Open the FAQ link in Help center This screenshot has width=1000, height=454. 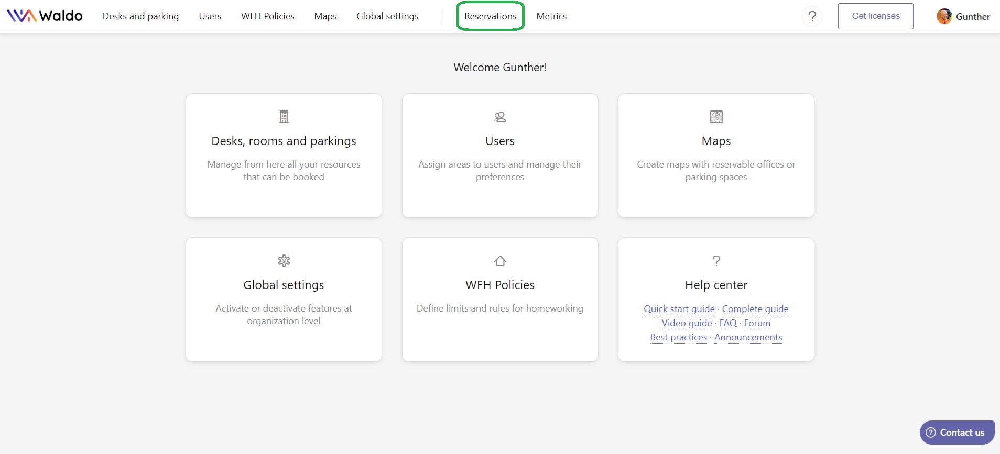click(728, 323)
